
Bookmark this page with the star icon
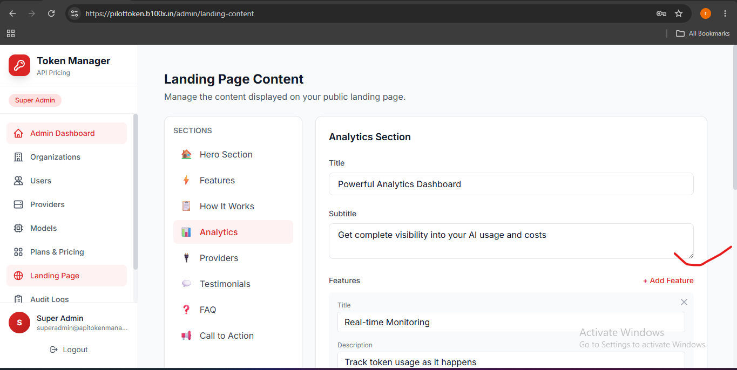pos(679,13)
